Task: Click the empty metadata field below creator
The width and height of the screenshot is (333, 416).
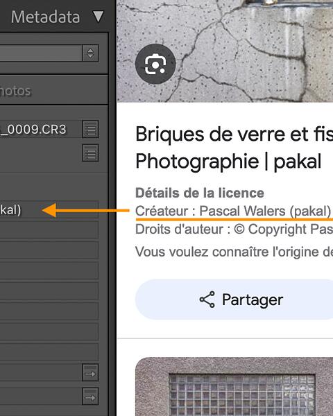Action: click(x=49, y=230)
